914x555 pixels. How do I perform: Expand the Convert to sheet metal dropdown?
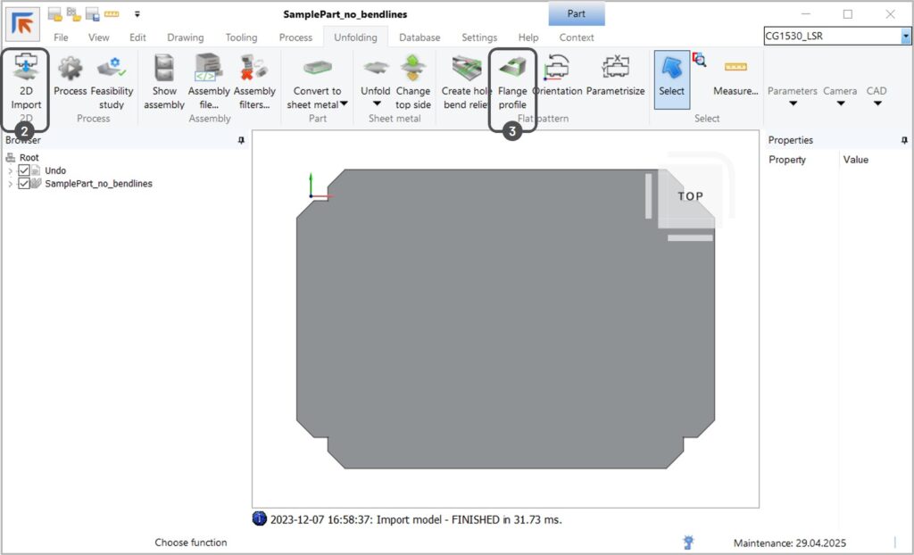coord(344,104)
